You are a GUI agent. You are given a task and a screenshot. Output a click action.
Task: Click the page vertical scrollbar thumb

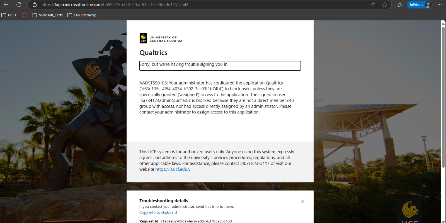[x=443, y=97]
